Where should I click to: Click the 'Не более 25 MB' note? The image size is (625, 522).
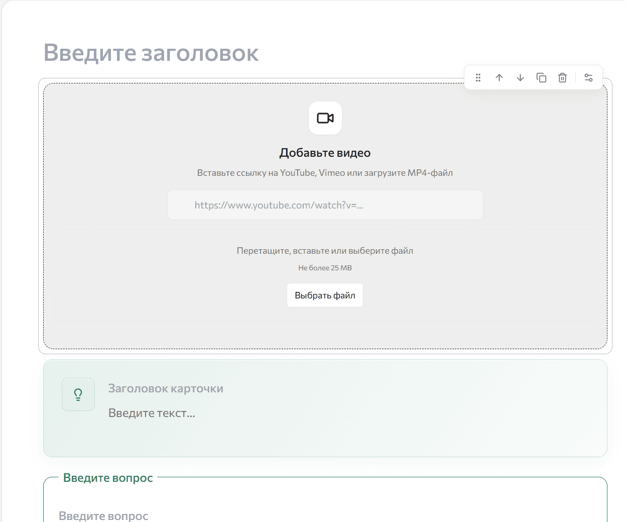point(325,268)
